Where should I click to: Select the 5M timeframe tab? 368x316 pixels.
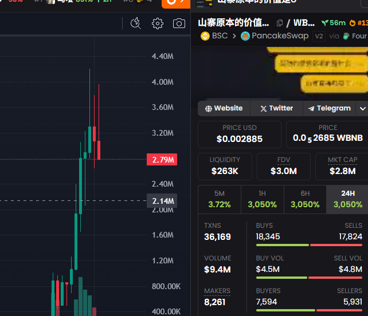point(220,199)
